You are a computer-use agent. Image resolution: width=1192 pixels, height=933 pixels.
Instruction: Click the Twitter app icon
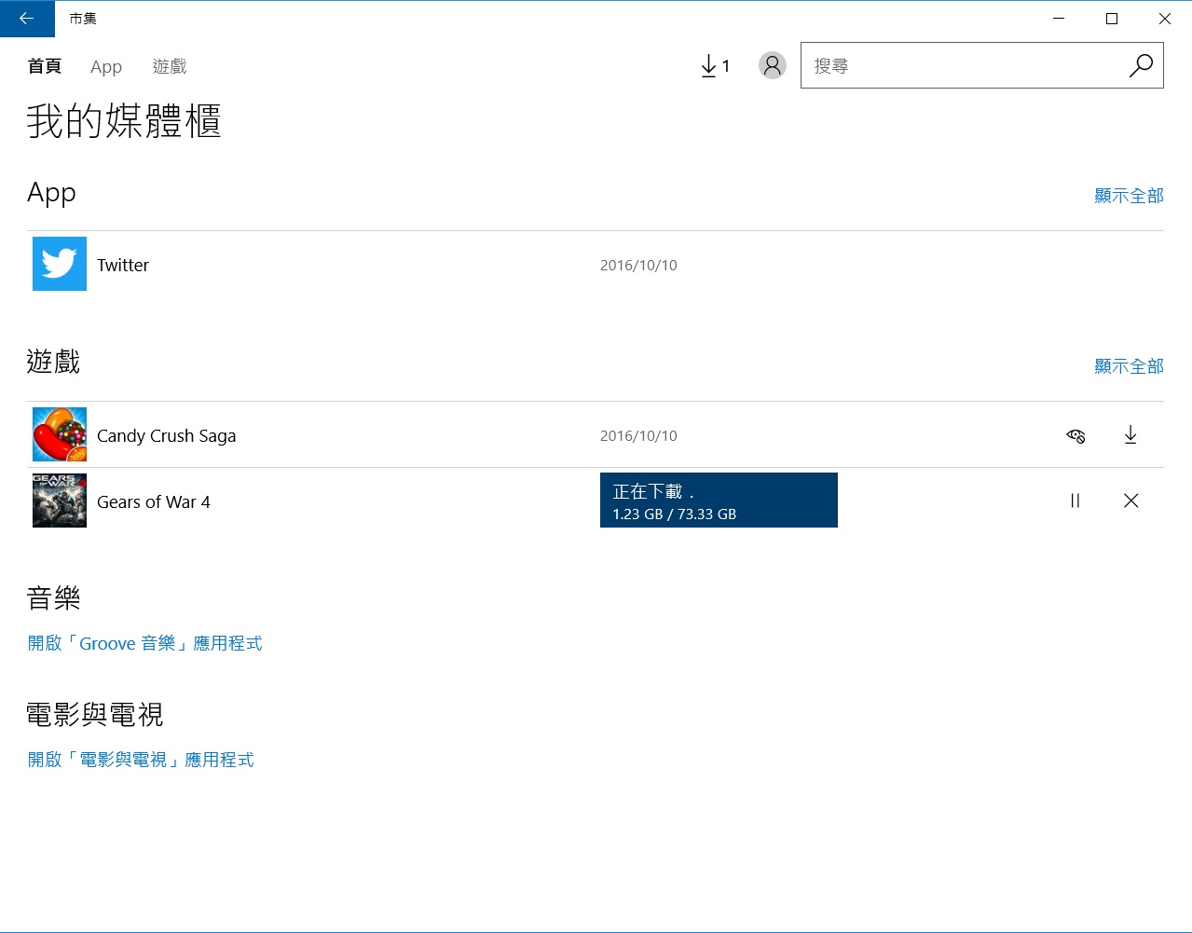(60, 264)
